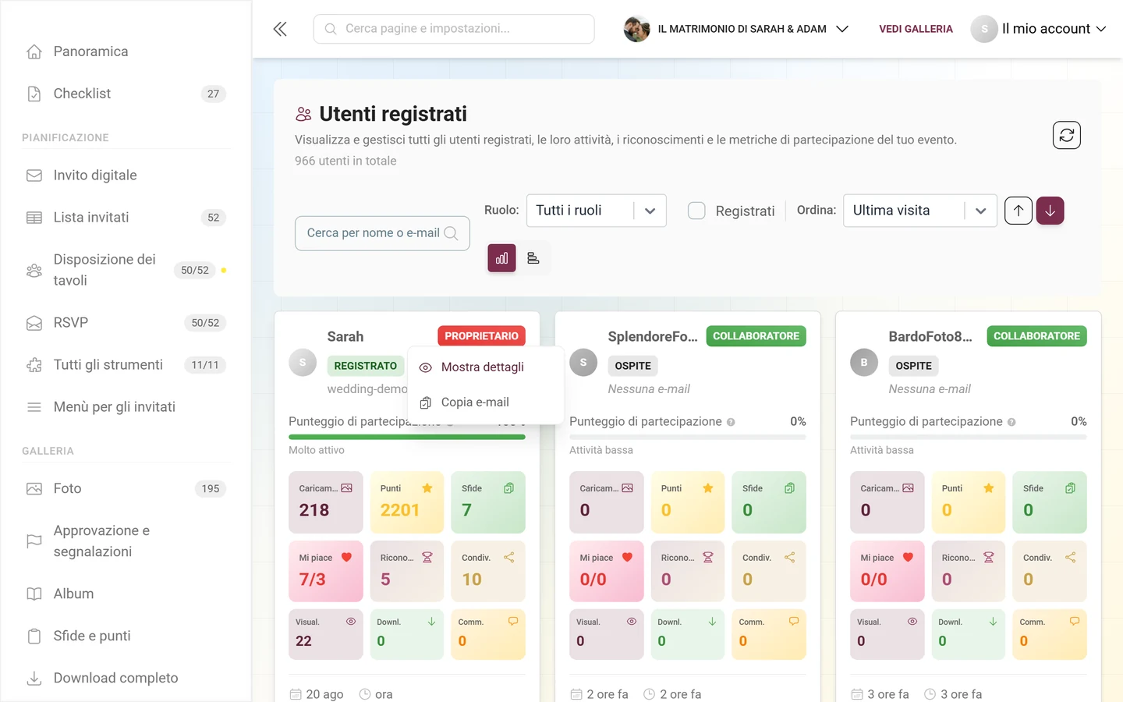The image size is (1123, 702).
Task: Expand Il Matrimonio di Sarah & Adam selector
Action: [736, 29]
